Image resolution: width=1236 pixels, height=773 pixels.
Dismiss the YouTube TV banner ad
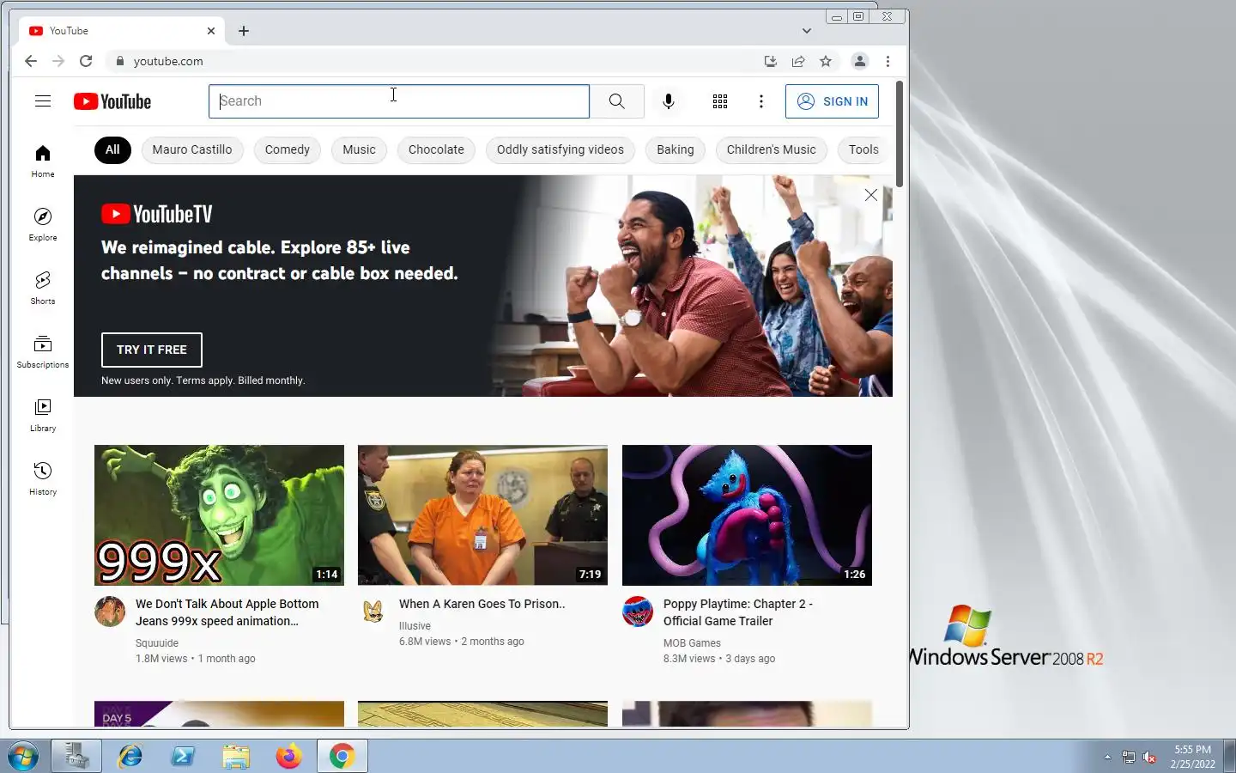tap(871, 195)
